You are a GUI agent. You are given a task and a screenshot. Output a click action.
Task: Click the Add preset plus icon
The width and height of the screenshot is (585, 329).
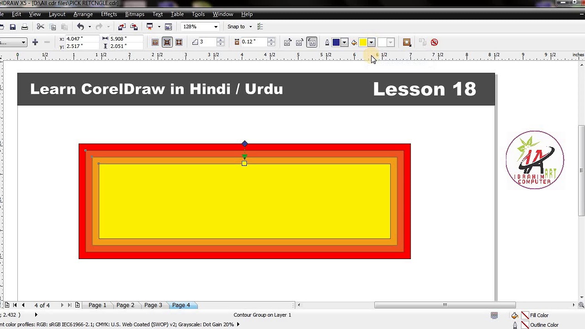pos(35,42)
